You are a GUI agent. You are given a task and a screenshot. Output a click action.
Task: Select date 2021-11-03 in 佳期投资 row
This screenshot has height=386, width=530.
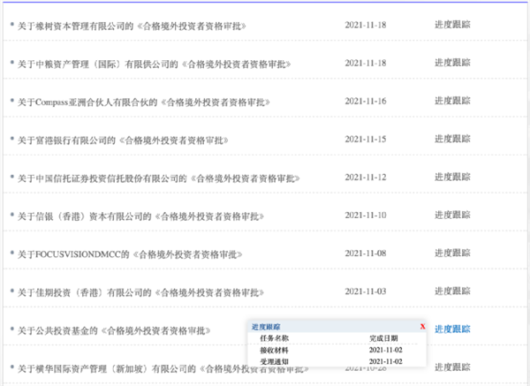tap(366, 291)
